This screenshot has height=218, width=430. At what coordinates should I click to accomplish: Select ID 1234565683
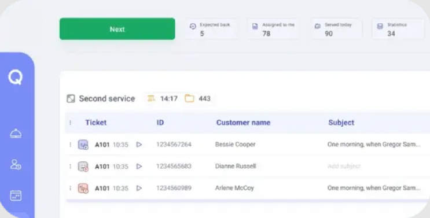(174, 166)
